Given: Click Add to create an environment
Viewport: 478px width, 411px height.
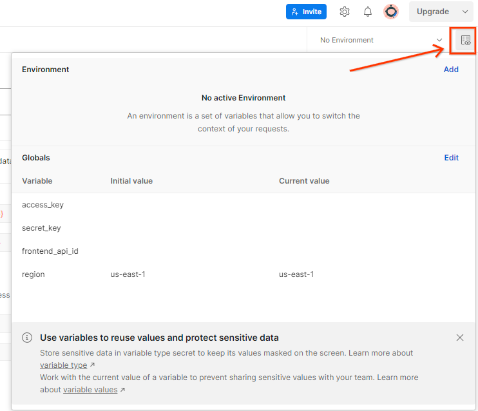Looking at the screenshot, I should (x=451, y=70).
